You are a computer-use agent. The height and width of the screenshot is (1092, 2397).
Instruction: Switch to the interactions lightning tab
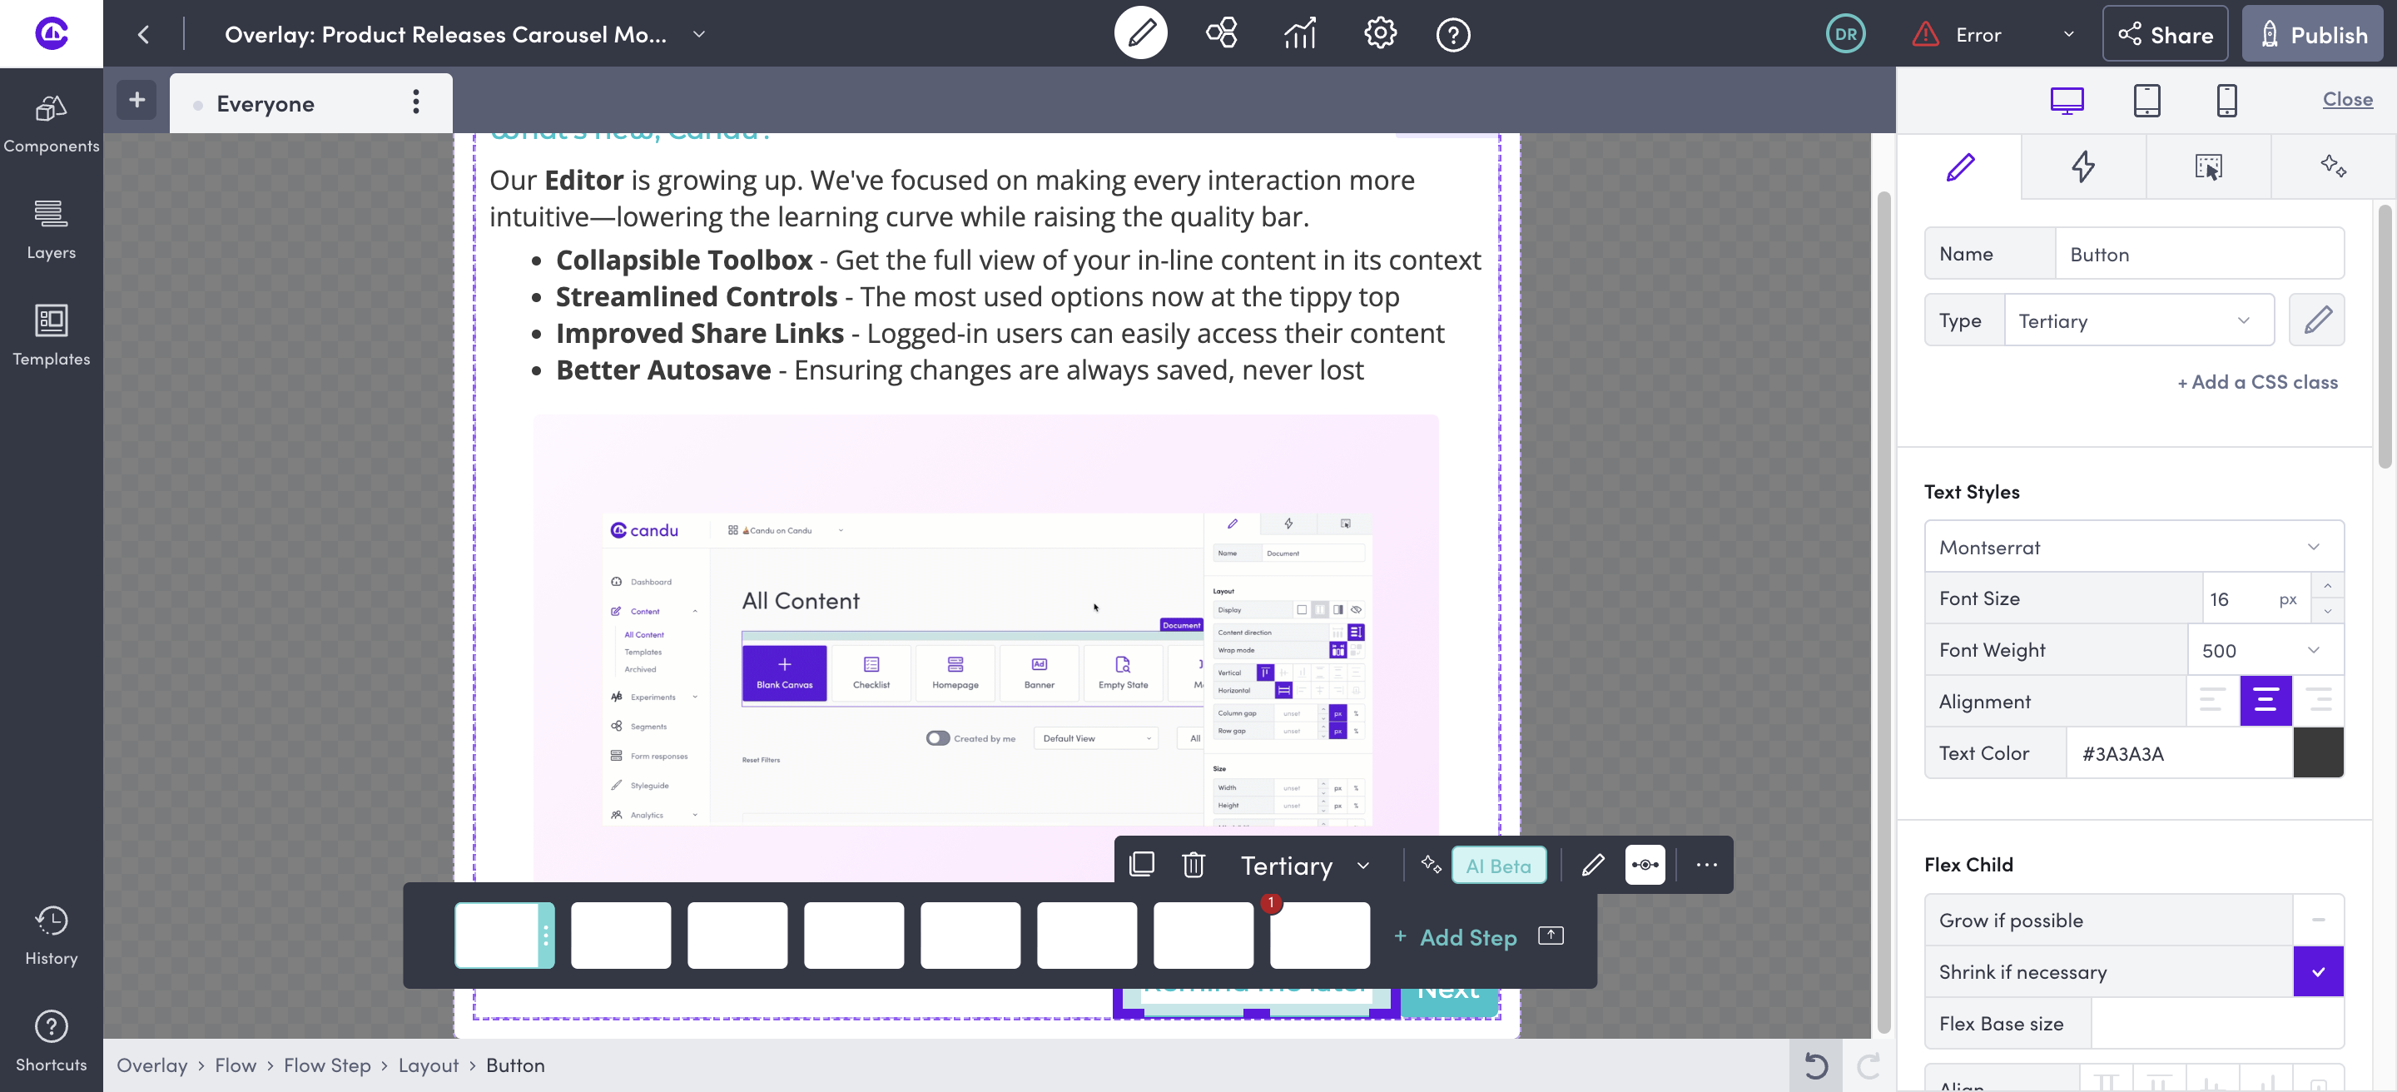pos(2083,167)
